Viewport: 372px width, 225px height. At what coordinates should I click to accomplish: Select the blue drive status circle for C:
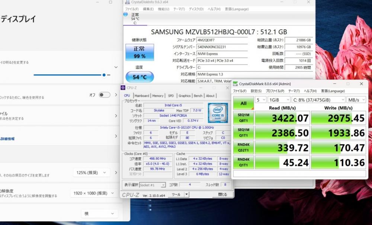click(126, 15)
